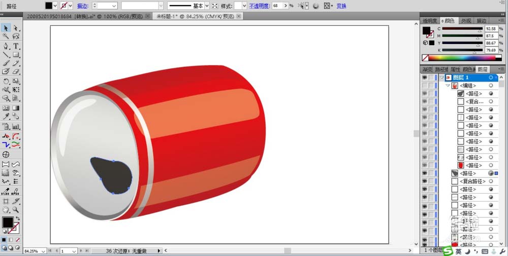508x256 pixels.
Task: Collapse the 编组 group in layers
Action: coord(448,86)
